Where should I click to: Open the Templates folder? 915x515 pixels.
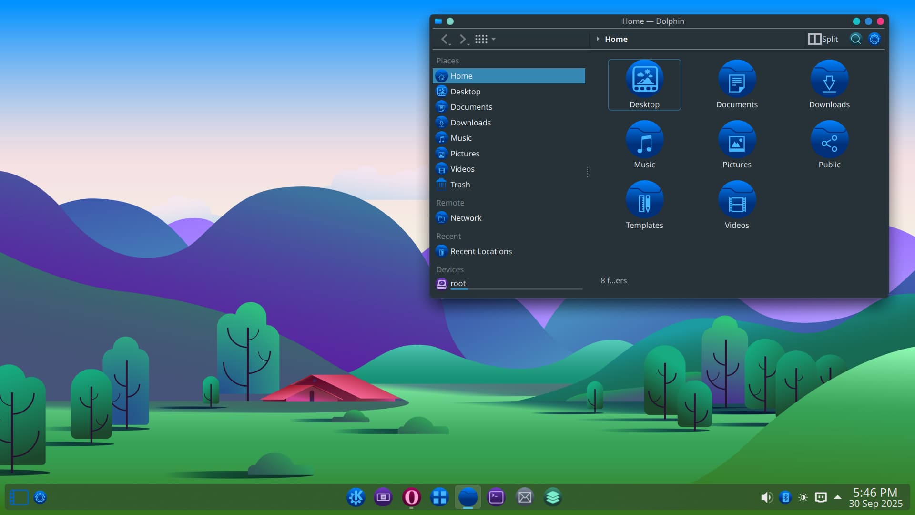click(x=644, y=205)
